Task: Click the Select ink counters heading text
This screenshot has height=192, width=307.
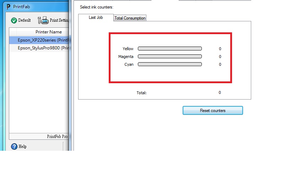Action: (x=96, y=7)
